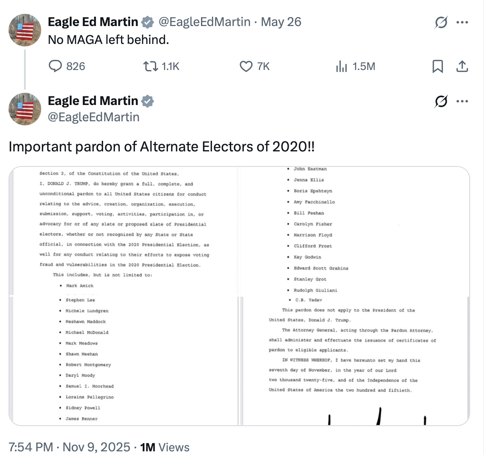Open the top profile avatar with flag
Image resolution: width=486 pixels, height=455 pixels.
25,30
